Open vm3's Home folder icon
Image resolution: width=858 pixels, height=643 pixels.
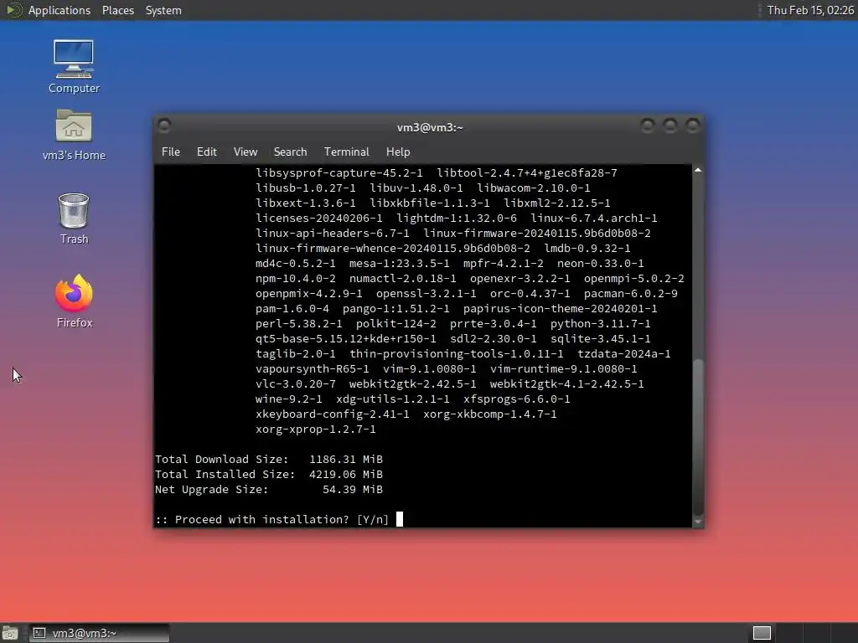[74, 135]
